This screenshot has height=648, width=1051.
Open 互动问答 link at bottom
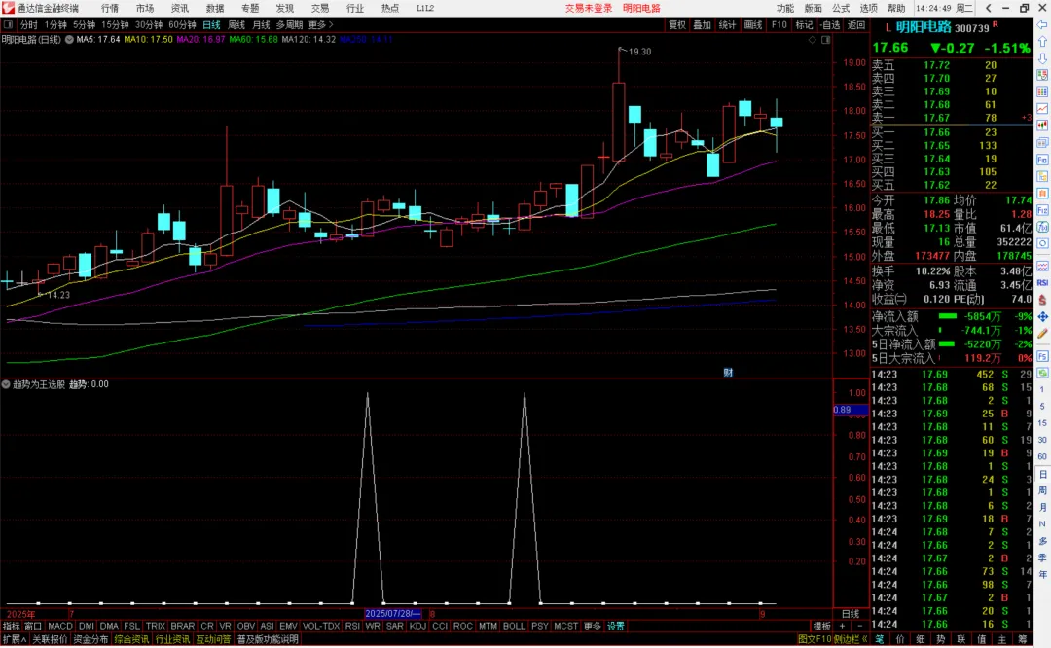coord(213,639)
